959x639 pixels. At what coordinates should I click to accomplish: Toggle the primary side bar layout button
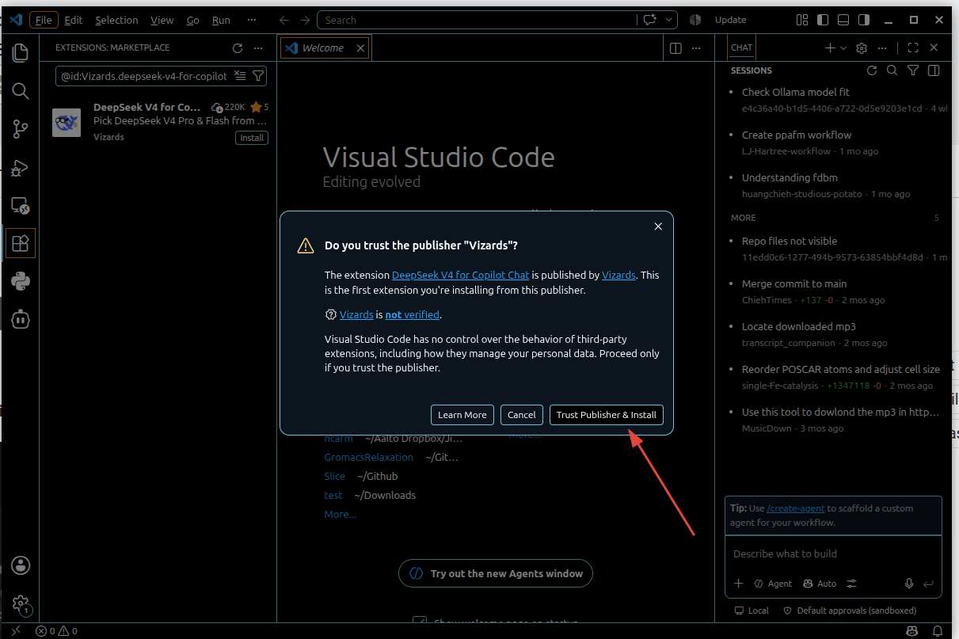(824, 20)
